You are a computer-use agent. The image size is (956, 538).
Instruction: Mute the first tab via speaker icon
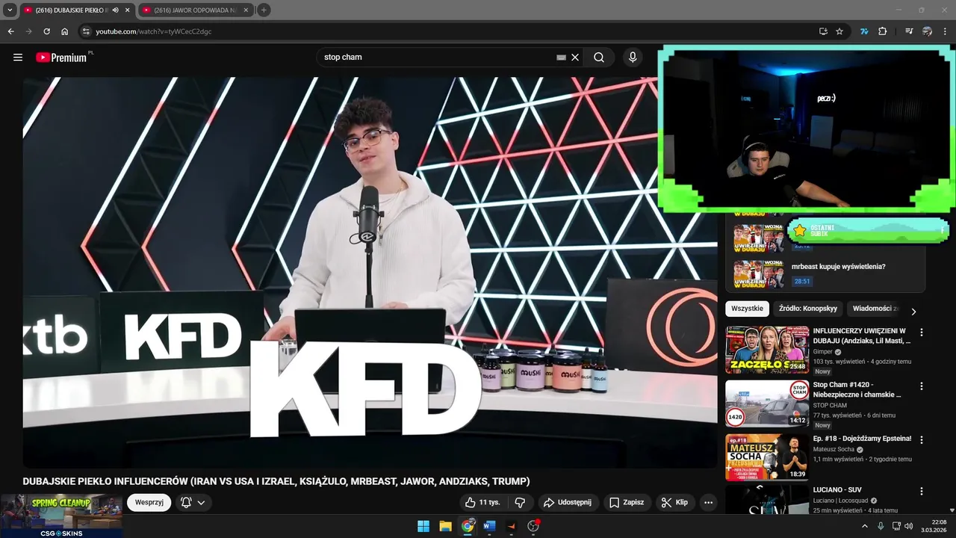coord(115,10)
